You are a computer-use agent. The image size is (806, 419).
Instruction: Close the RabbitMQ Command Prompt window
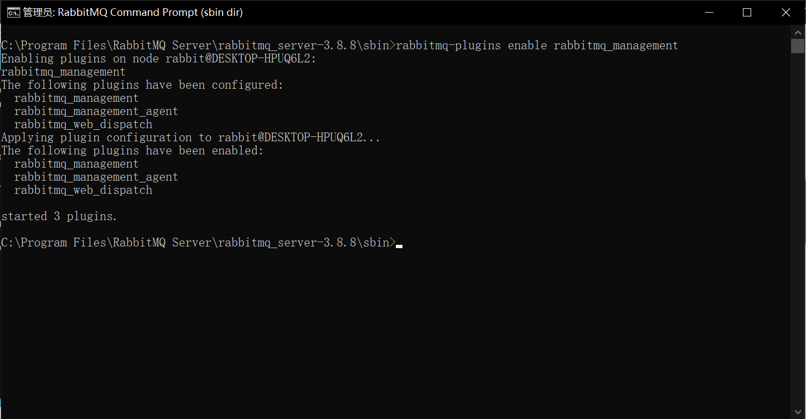click(786, 13)
